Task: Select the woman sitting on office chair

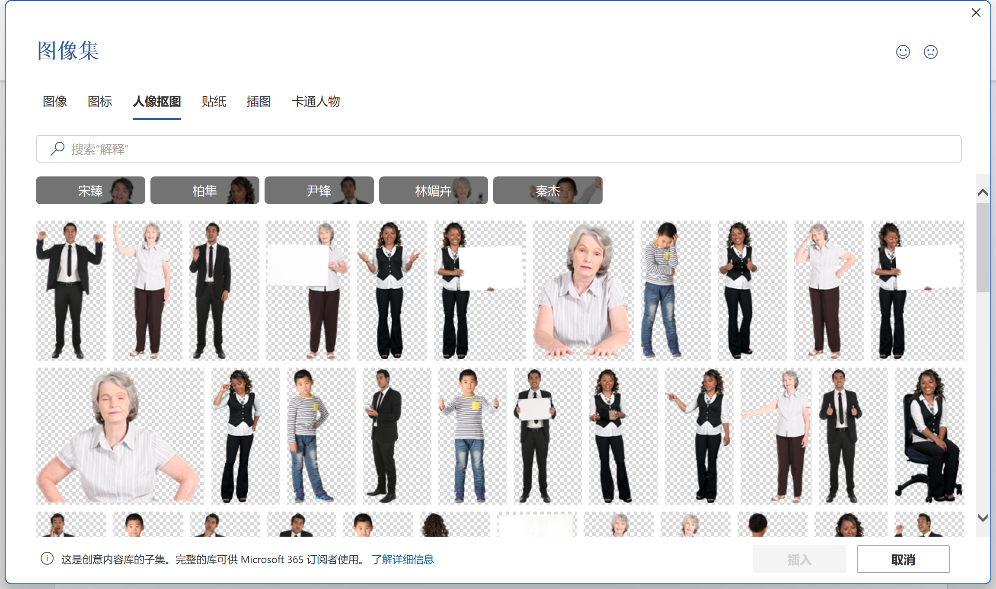Action: point(929,436)
